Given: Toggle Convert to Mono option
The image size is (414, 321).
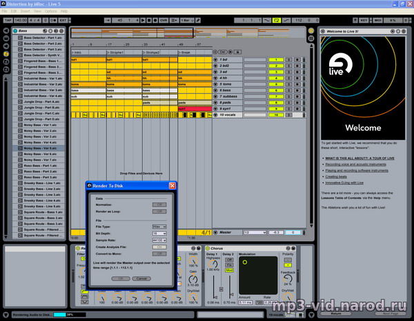Looking at the screenshot, I should 159,253.
